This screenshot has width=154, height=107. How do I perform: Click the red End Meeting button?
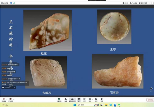click(150, 100)
